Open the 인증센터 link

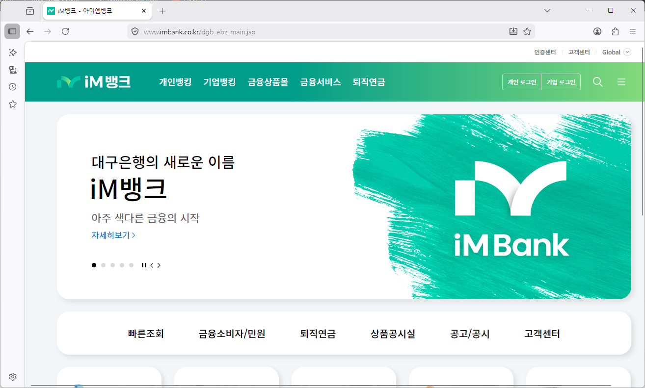[545, 52]
